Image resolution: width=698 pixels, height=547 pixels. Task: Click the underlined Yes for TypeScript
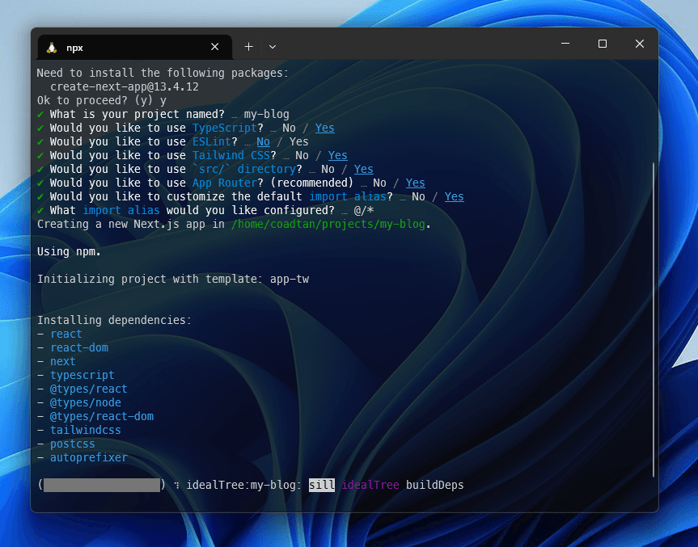(324, 128)
